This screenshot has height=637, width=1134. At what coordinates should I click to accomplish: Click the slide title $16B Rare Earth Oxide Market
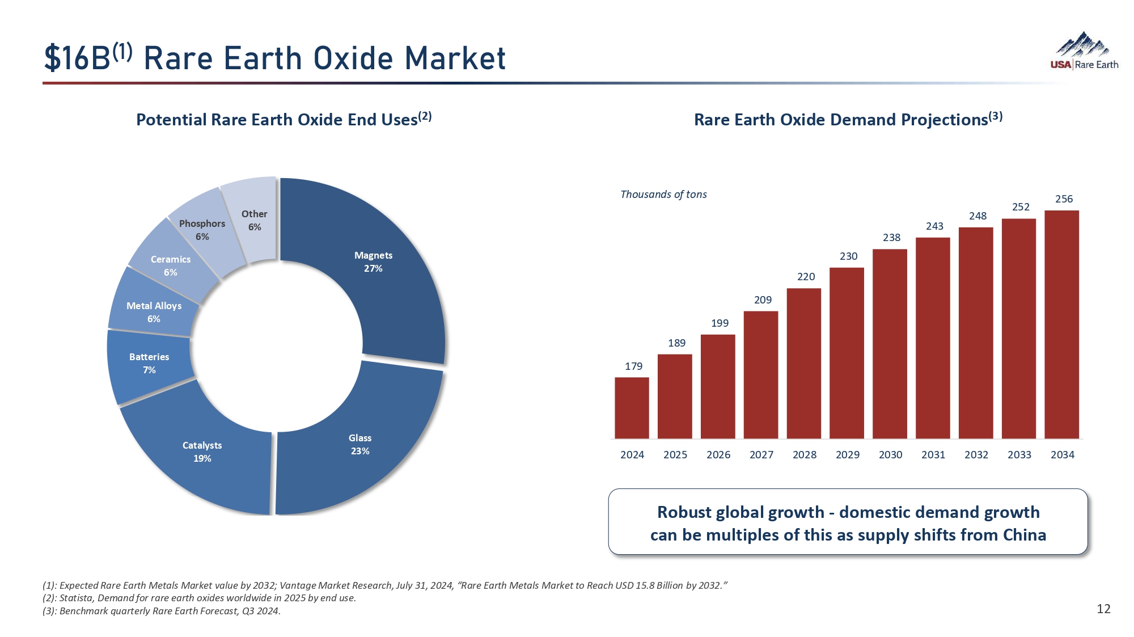[275, 58]
